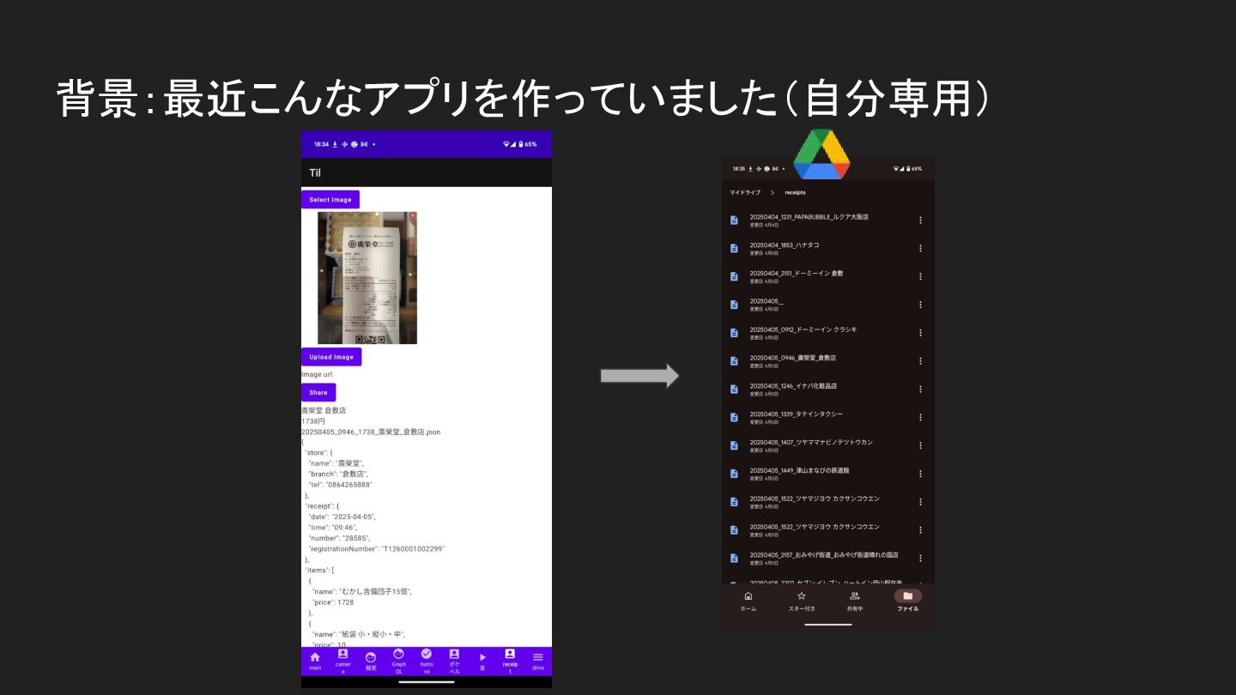Open the スター付き starred tab

point(802,601)
